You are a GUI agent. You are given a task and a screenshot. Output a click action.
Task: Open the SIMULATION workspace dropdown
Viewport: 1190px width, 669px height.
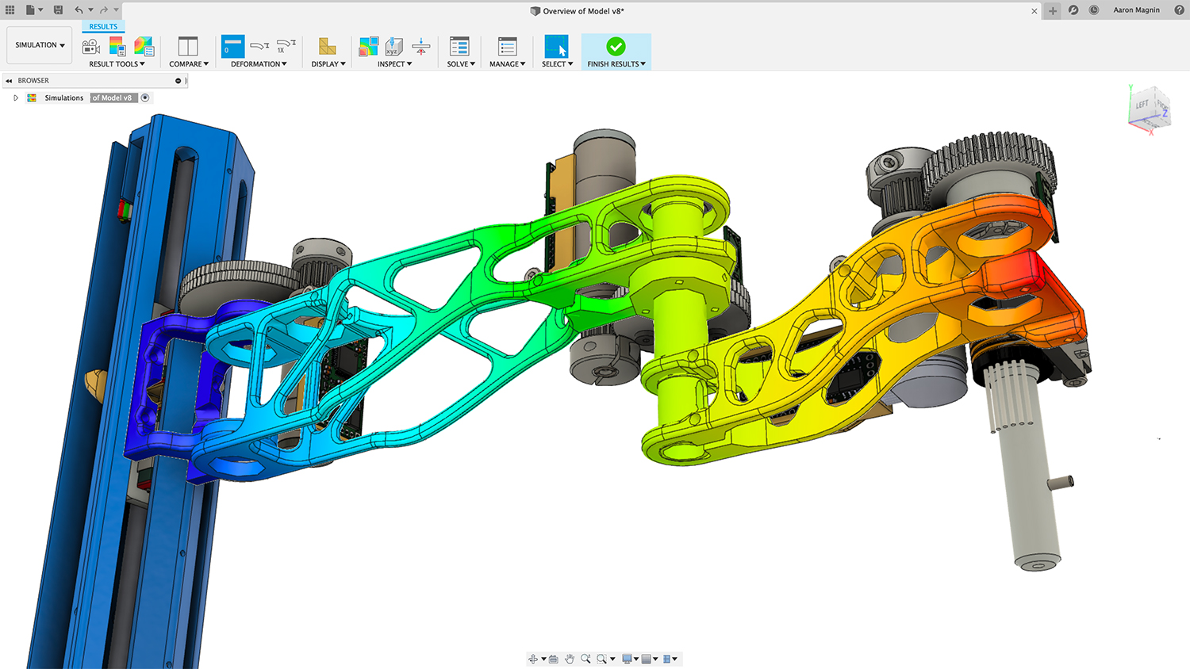tap(40, 45)
